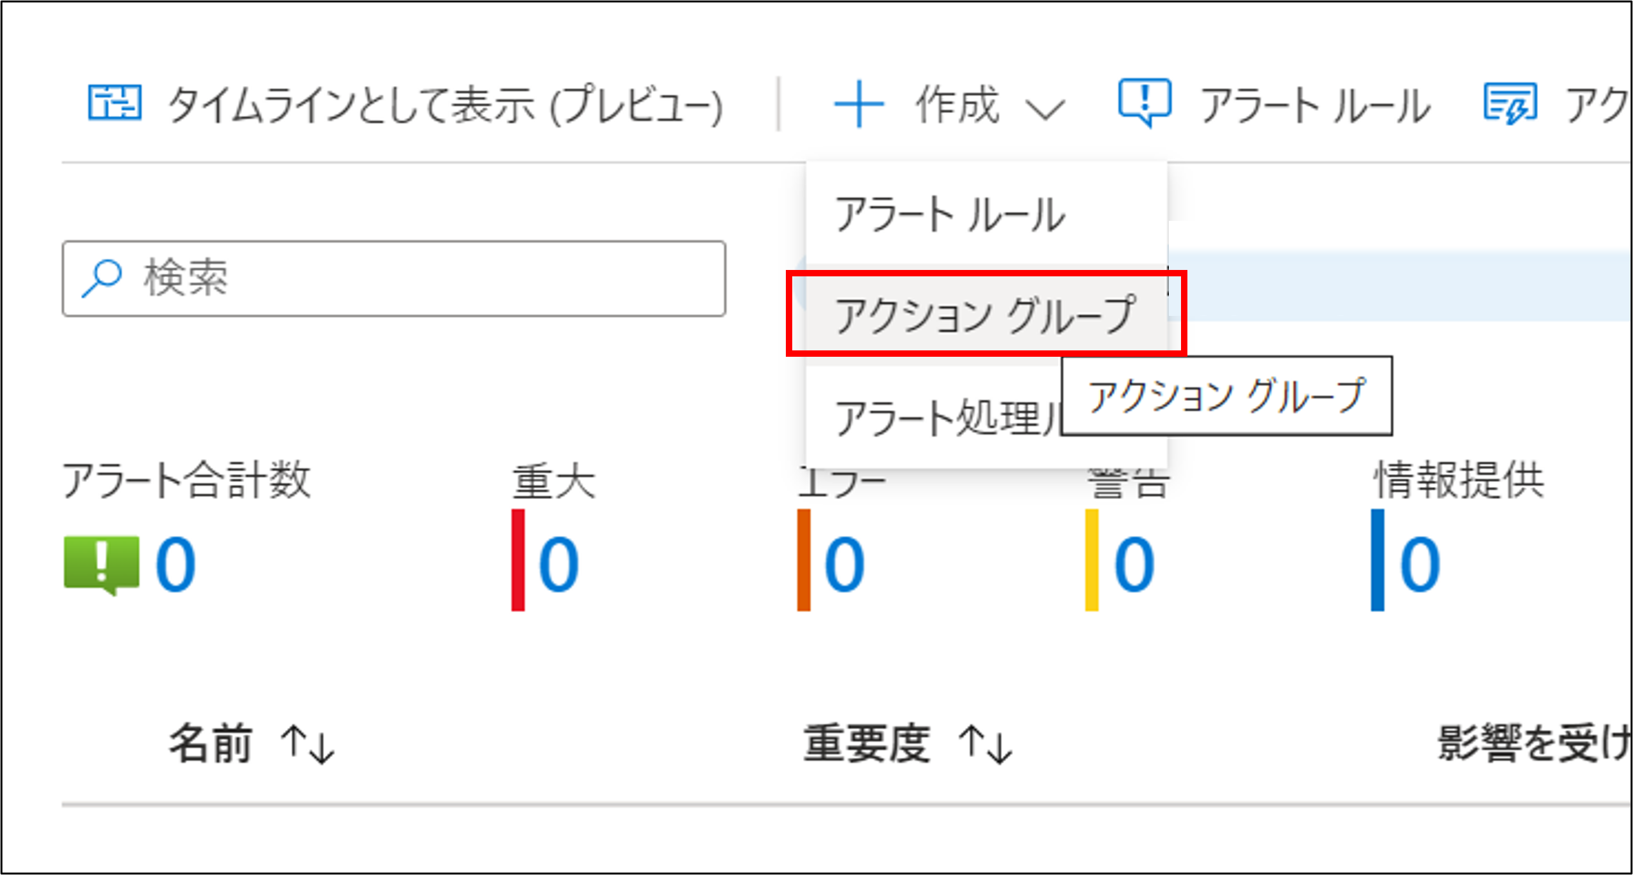Open タイムラインとして表示 (プレビュー)
1633x875 pixels.
point(445,105)
